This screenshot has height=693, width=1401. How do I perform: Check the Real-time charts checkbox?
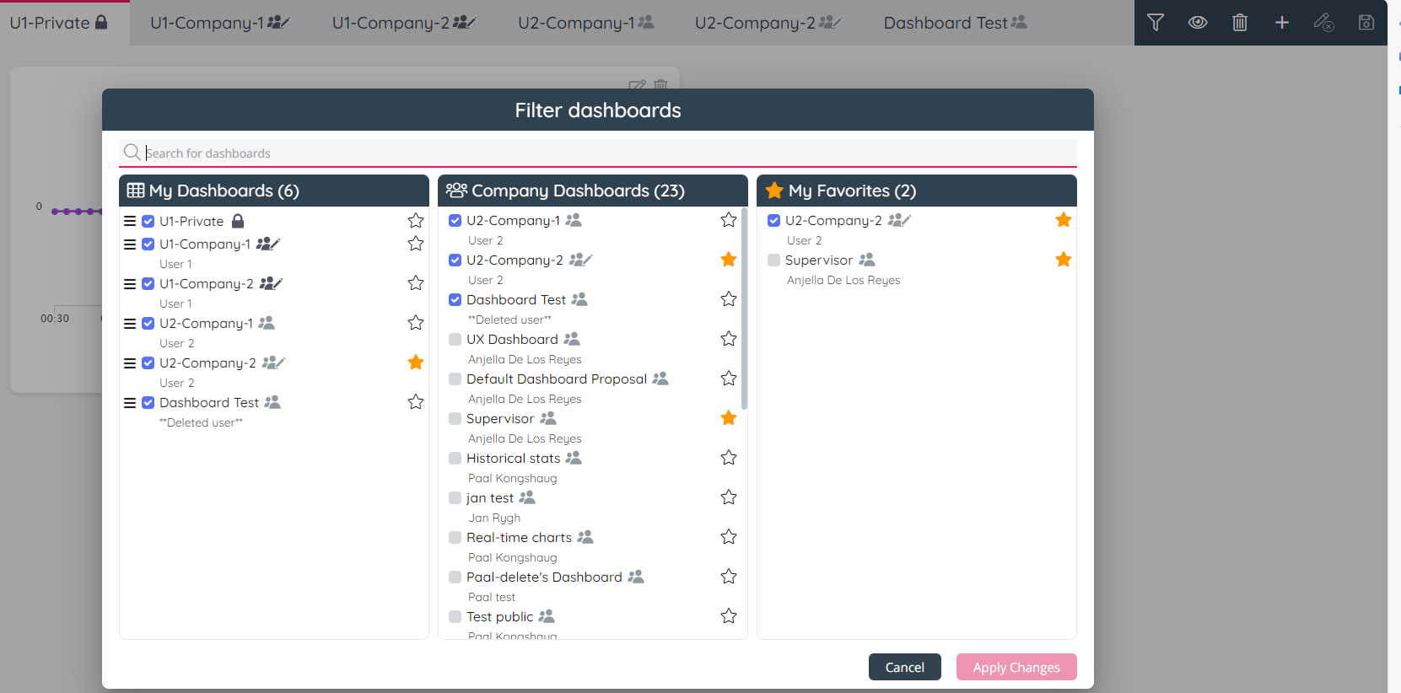point(455,538)
